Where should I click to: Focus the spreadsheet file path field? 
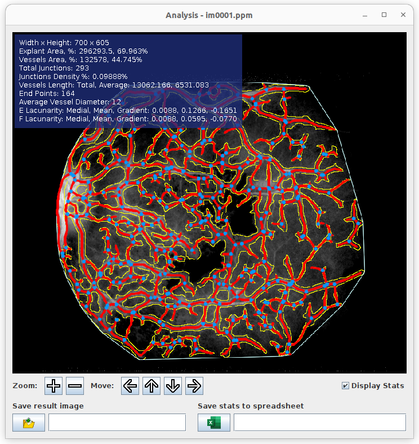(320, 423)
